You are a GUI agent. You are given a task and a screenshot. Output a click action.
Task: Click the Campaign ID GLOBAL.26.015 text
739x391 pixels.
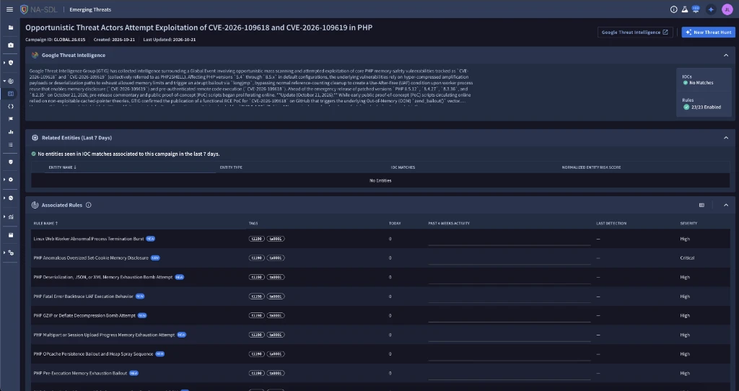(55, 40)
